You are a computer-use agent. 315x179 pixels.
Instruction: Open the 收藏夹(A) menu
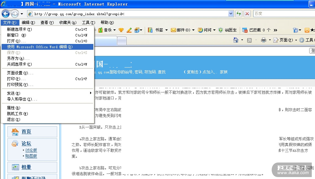click(68, 23)
